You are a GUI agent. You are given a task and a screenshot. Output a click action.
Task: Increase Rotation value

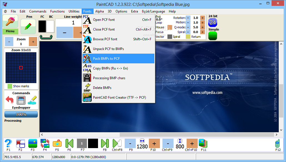(202, 18)
